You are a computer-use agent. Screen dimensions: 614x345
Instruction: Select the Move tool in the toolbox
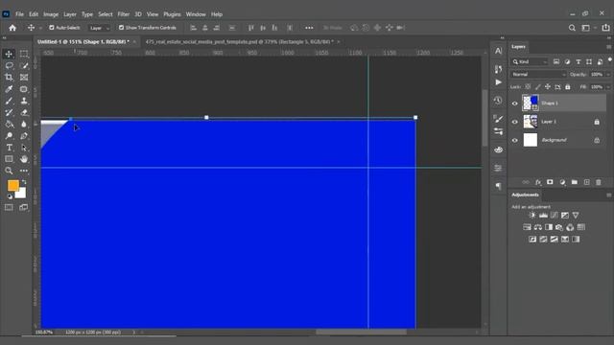click(9, 54)
